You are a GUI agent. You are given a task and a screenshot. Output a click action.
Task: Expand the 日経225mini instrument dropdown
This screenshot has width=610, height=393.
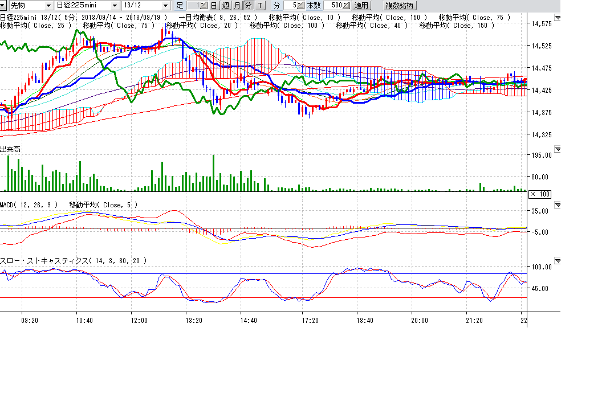(115, 5)
